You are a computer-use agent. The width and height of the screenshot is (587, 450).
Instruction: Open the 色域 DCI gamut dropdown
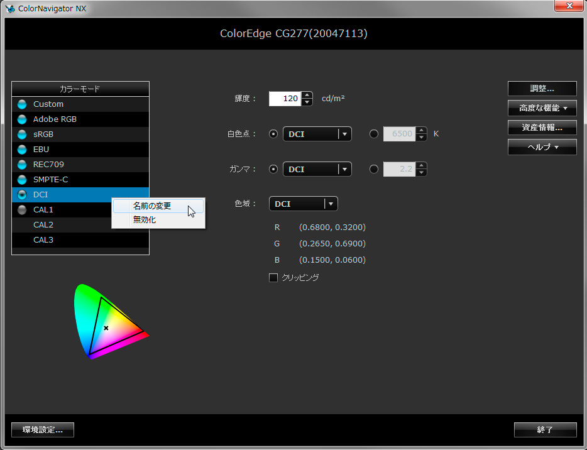pyautogui.click(x=304, y=204)
